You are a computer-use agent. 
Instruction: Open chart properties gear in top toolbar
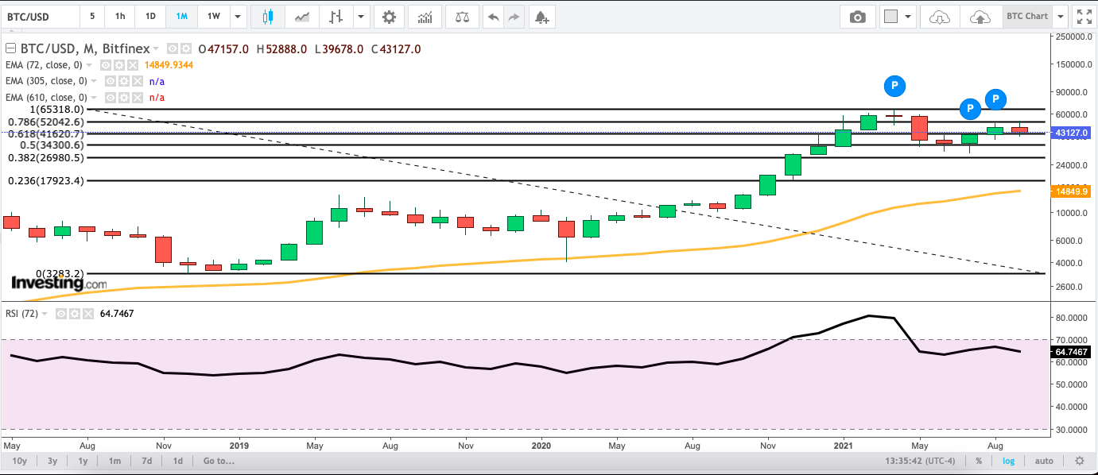pos(389,16)
